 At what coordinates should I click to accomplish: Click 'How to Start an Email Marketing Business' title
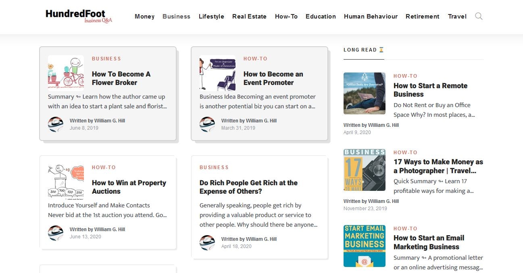pos(429,242)
